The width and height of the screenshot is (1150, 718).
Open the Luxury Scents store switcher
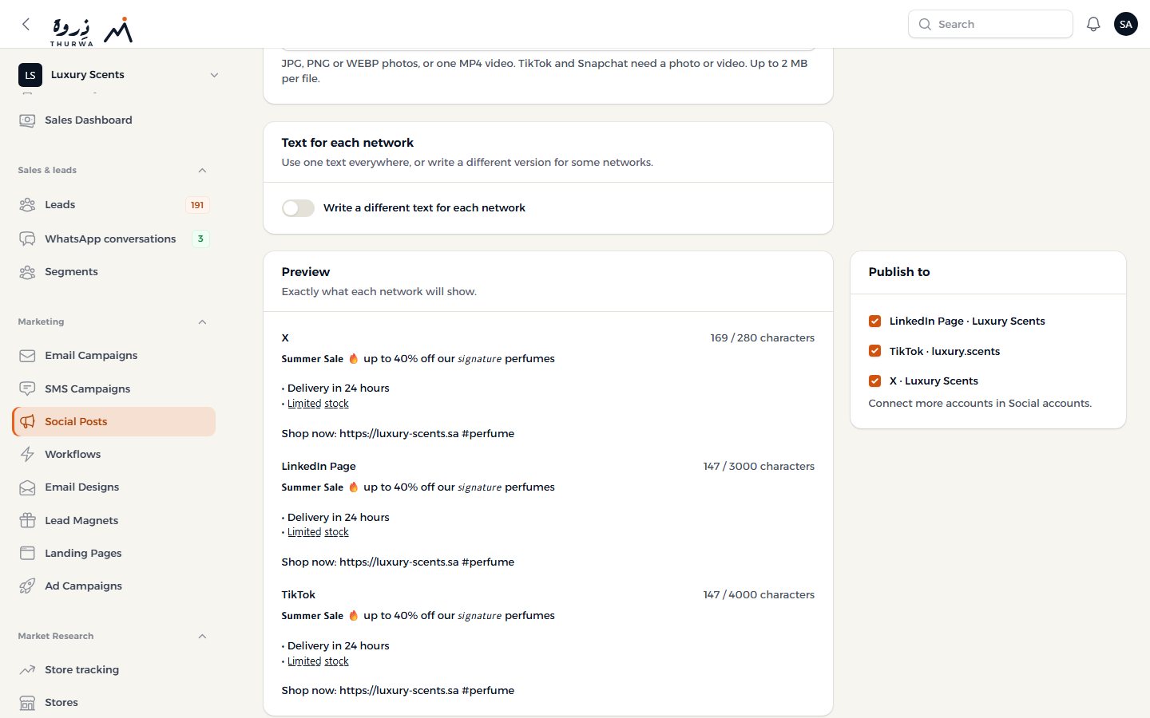pyautogui.click(x=117, y=75)
